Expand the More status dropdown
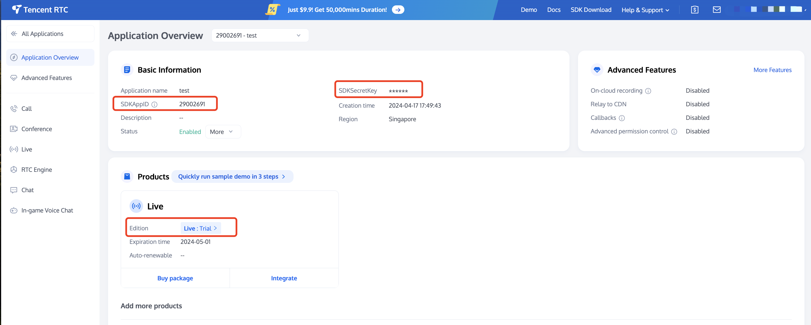 point(223,131)
